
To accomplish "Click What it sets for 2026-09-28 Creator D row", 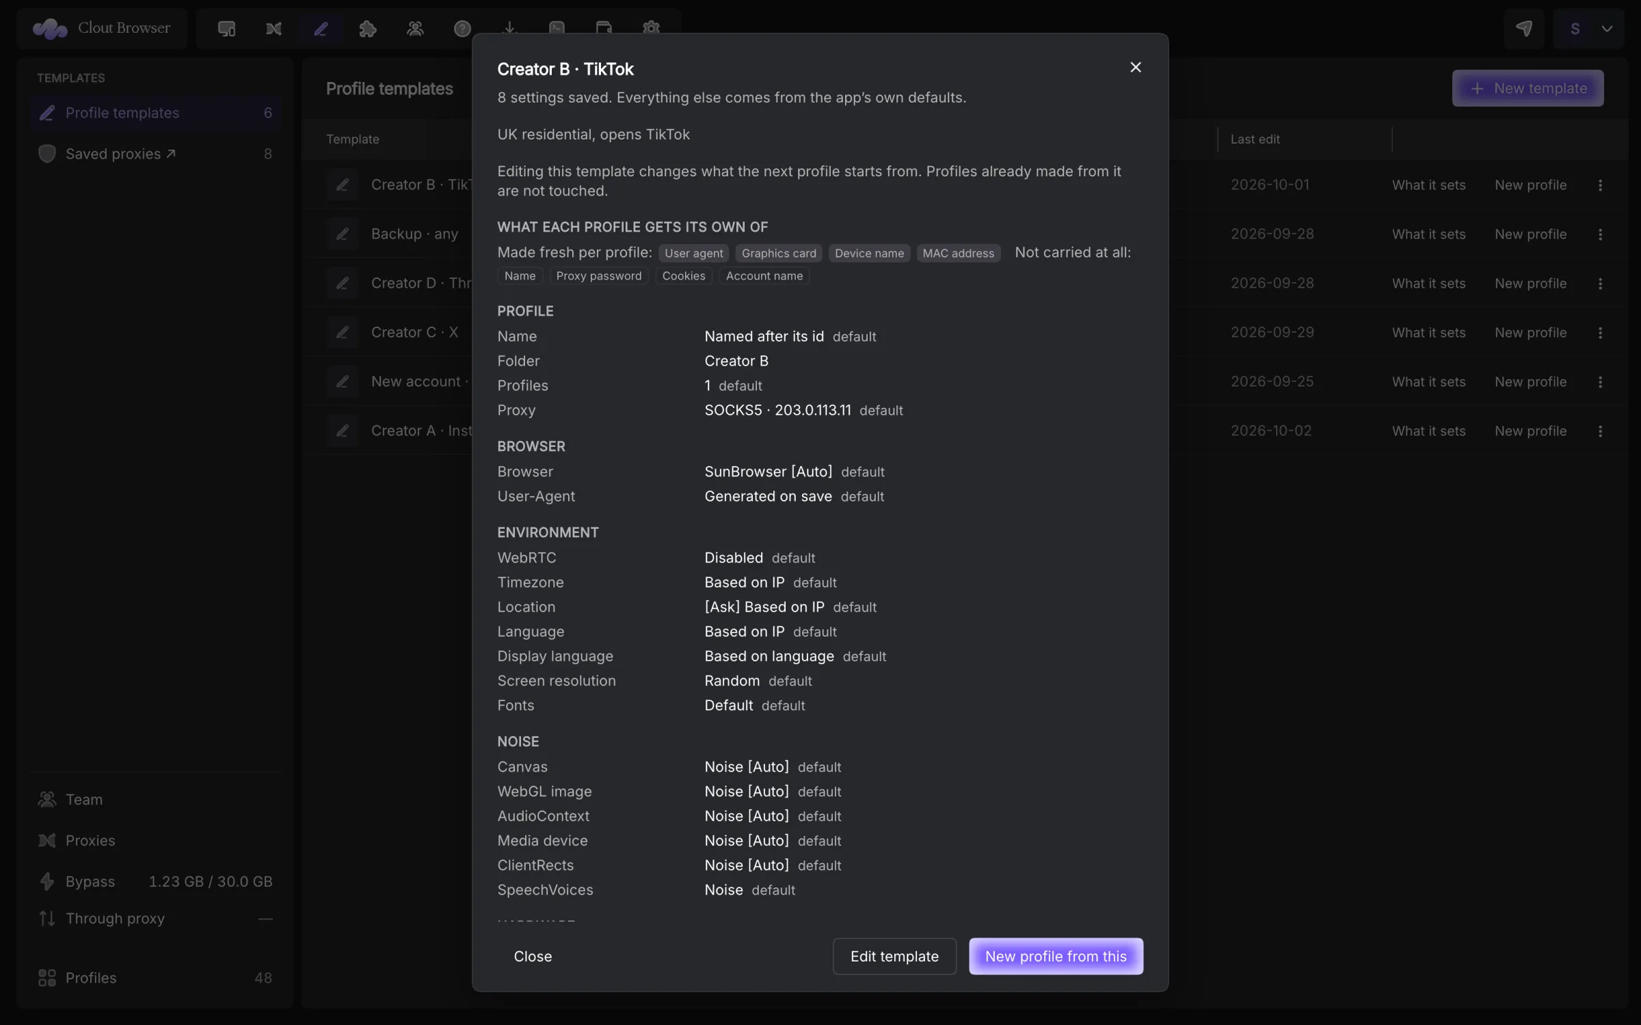I will point(1428,284).
